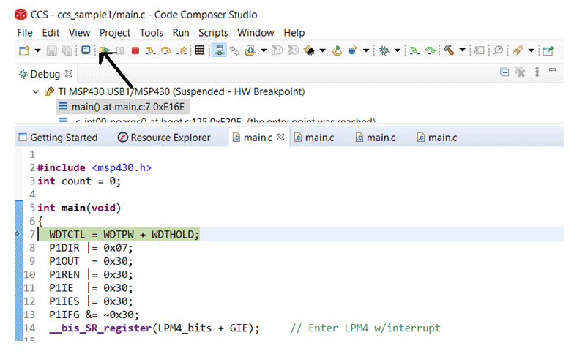
Task: Select the main() at main.c:7 stack frame
Action: click(120, 107)
